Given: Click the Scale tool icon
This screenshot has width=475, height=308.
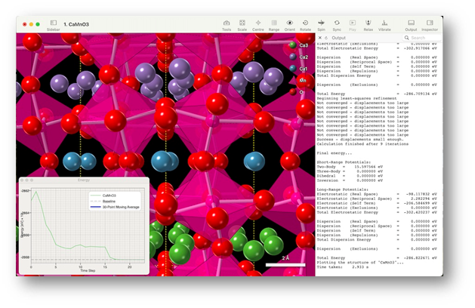Looking at the screenshot, I should click(242, 23).
